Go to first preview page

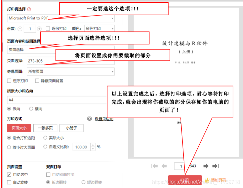155,166
